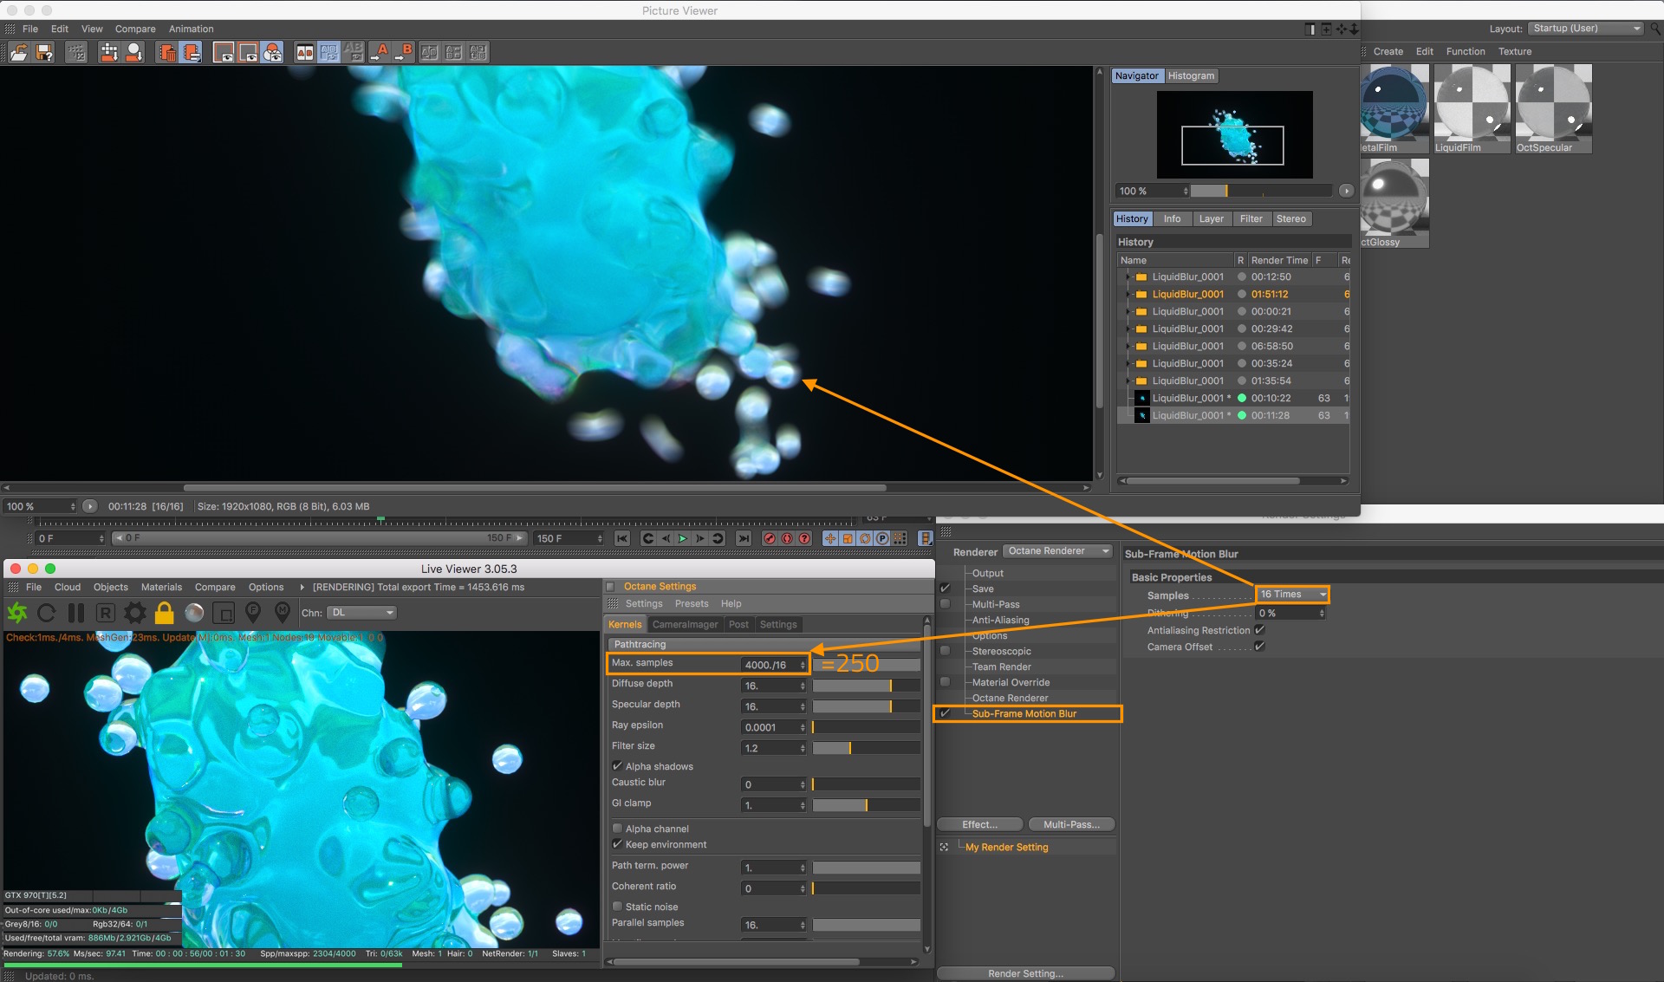The height and width of the screenshot is (982, 1664).
Task: Click the Multi-Pass... button
Action: click(1071, 824)
